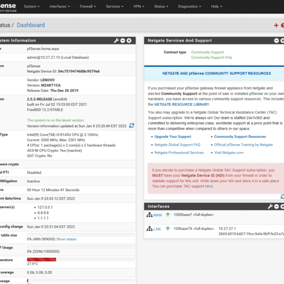Screen dimensions: 284x284
Task: Click the Netgate Device ID value 54c7519474688c9579e6
Action: [79, 71]
